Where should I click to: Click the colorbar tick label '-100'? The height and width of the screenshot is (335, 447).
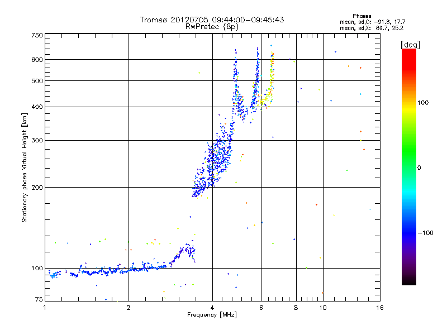click(425, 233)
